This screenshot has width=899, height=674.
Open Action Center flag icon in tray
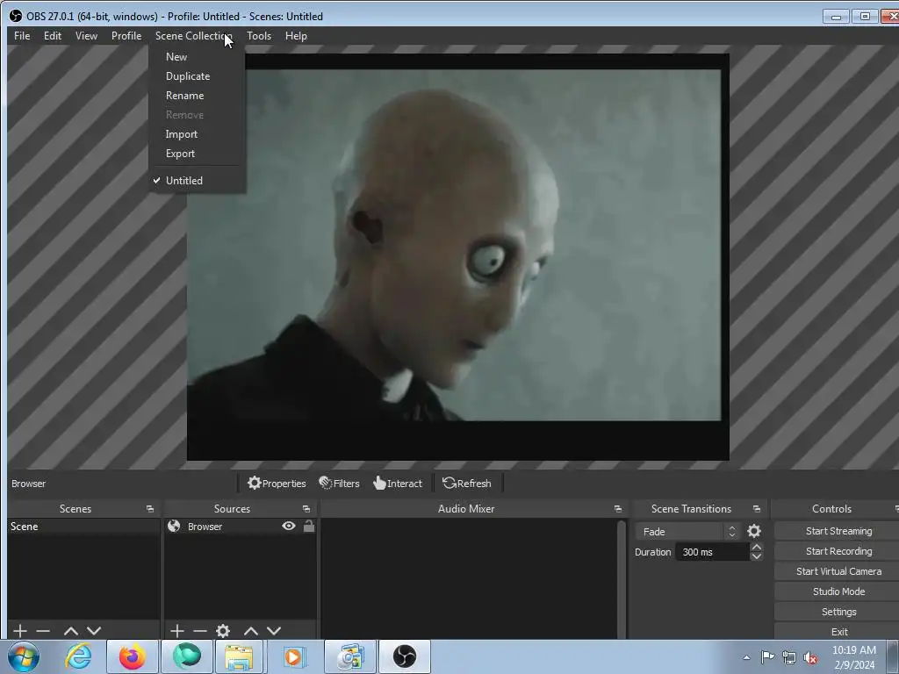pos(767,657)
